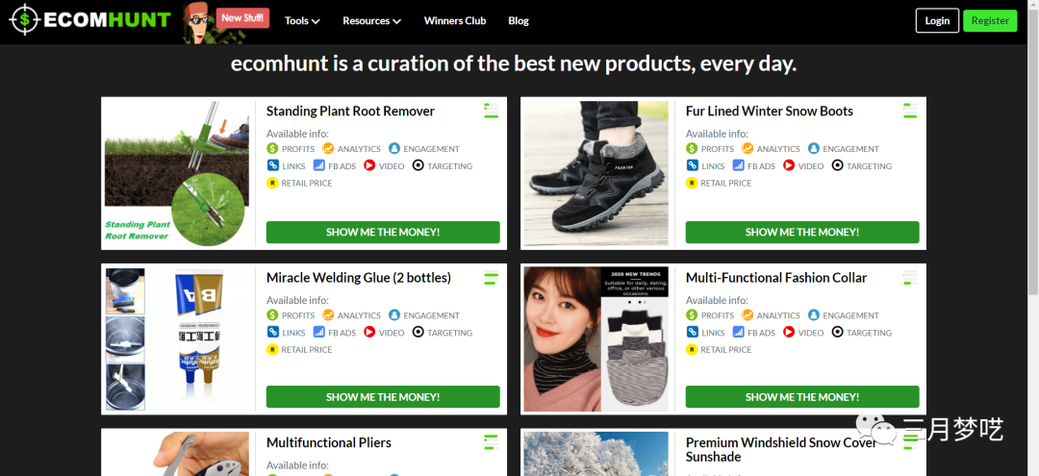Click green bars icon on Fur Lined Winter Snow Boots card

point(910,111)
